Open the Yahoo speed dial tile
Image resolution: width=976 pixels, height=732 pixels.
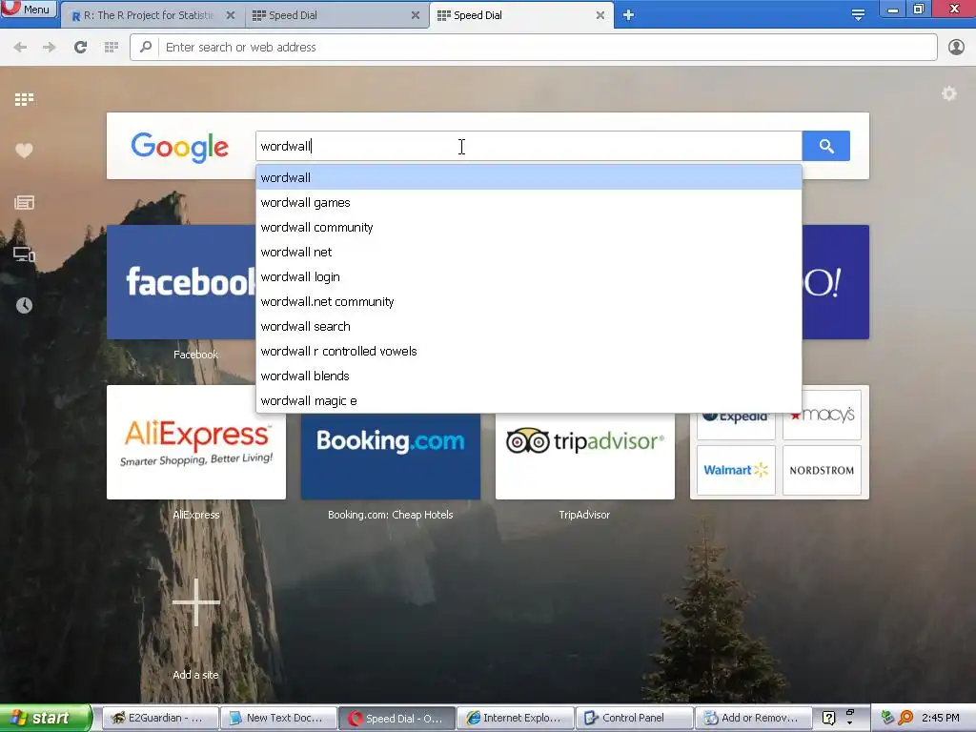[835, 282]
